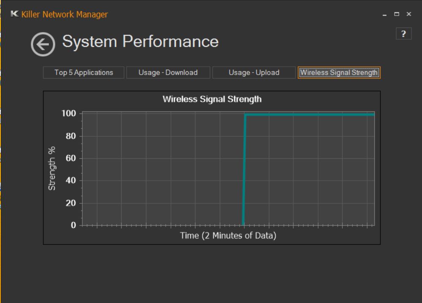Screen dimensions: 422x303
Task: Click the Killer Network Manager title text
Action: tap(65, 14)
